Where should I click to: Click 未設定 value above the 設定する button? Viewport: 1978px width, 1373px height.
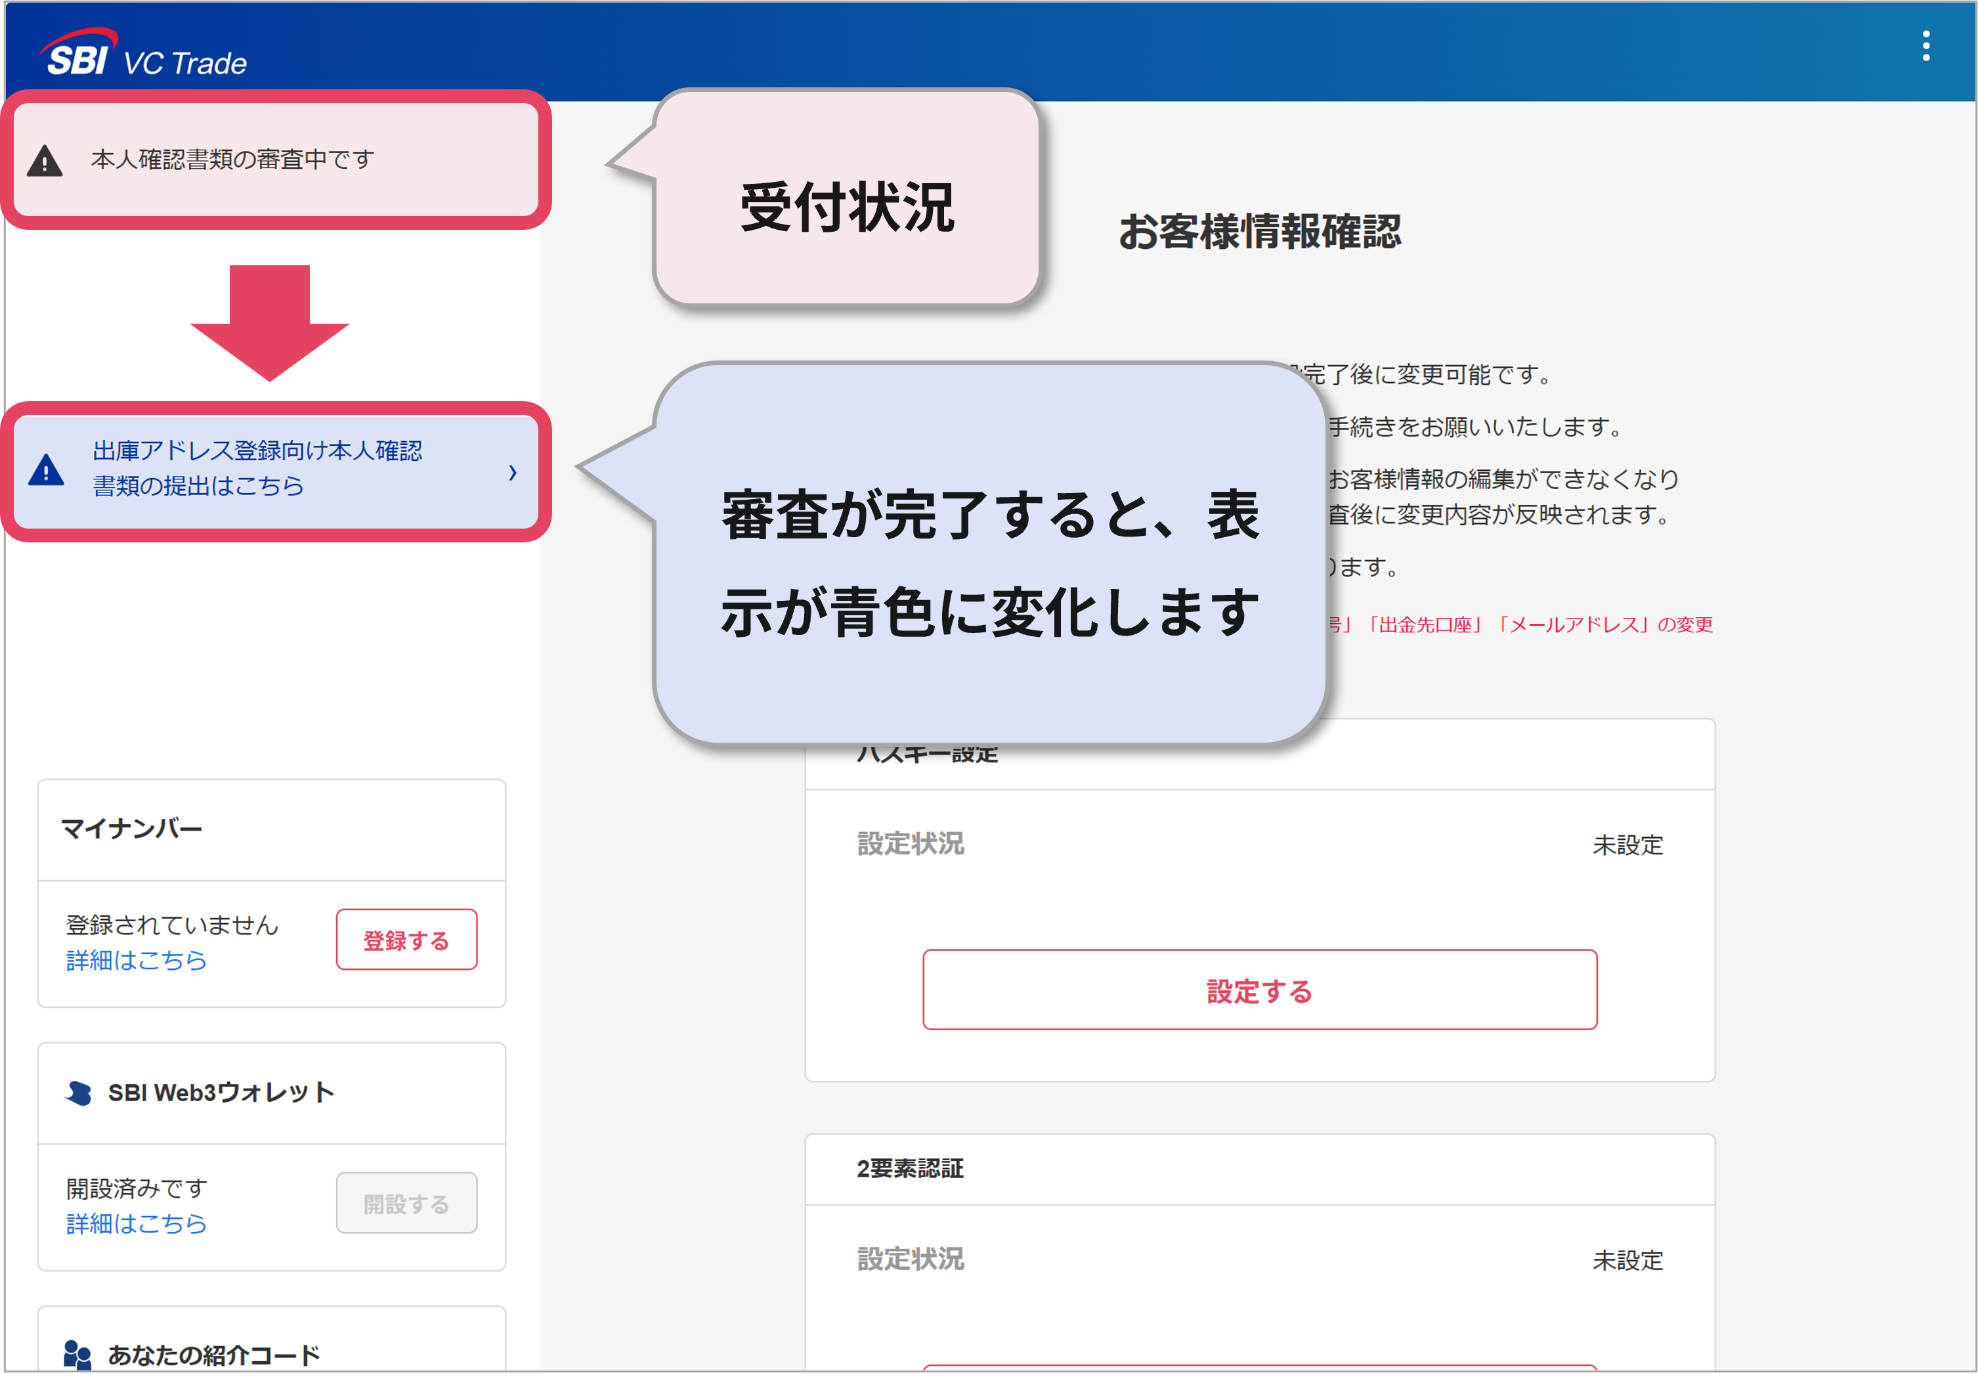coord(1627,845)
